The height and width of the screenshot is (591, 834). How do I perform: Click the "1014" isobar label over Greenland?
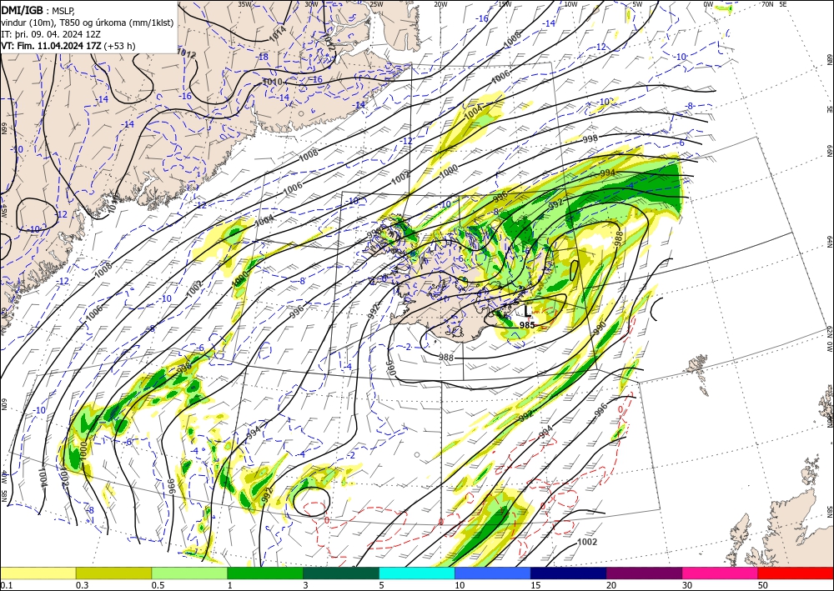point(278,33)
